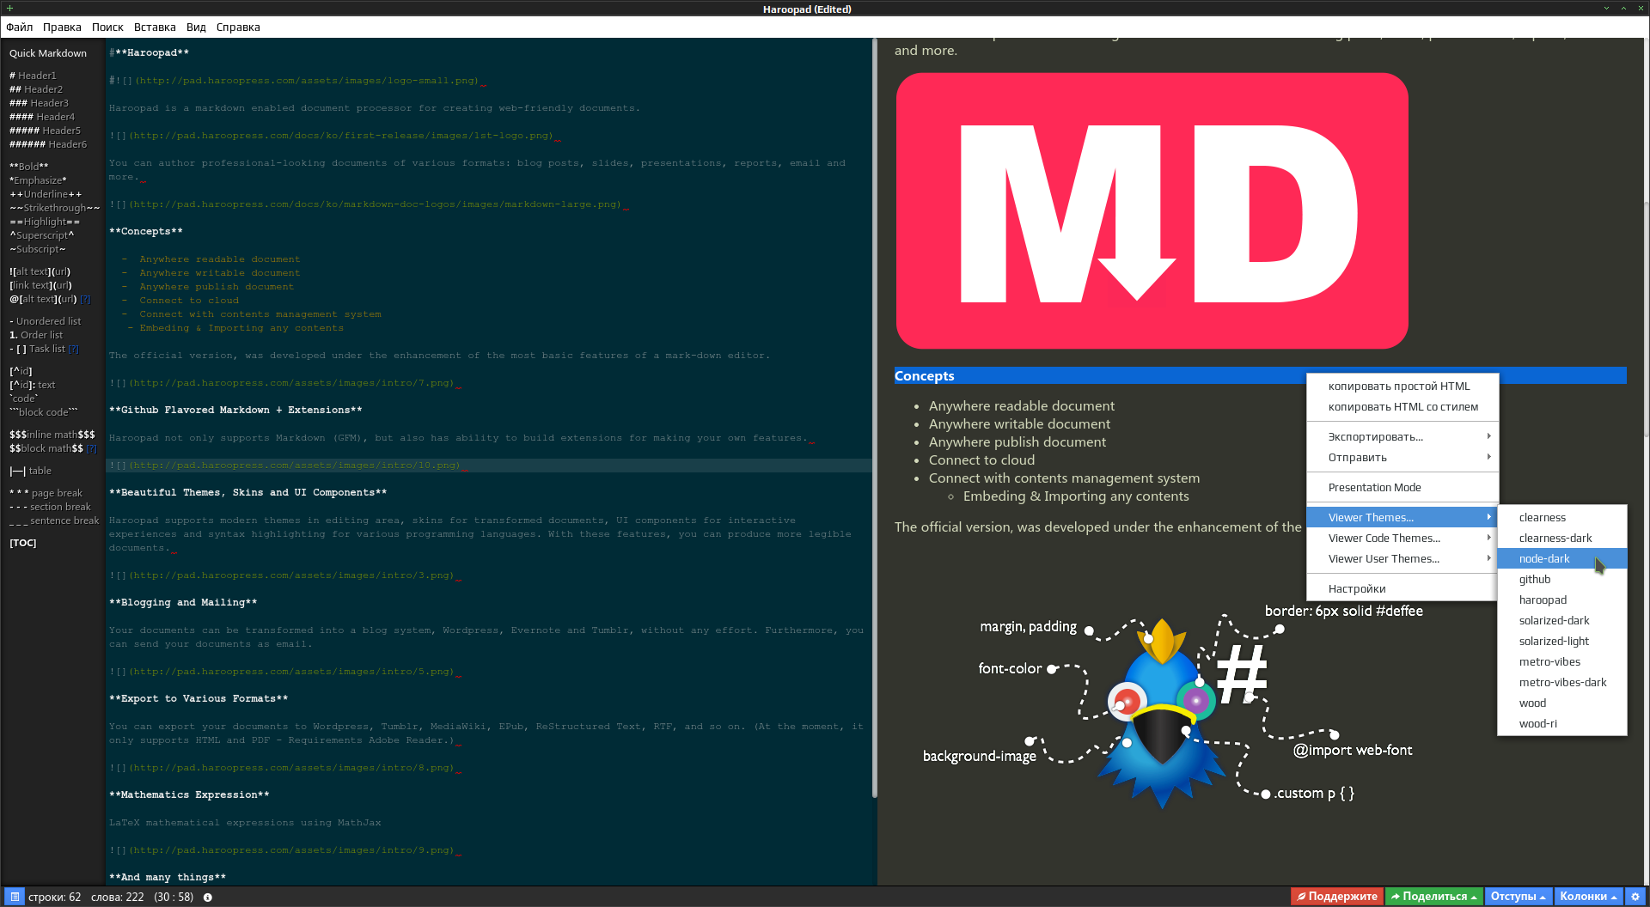The height and width of the screenshot is (907, 1650).
Task: Open the help link beside block math
Action: tap(92, 448)
